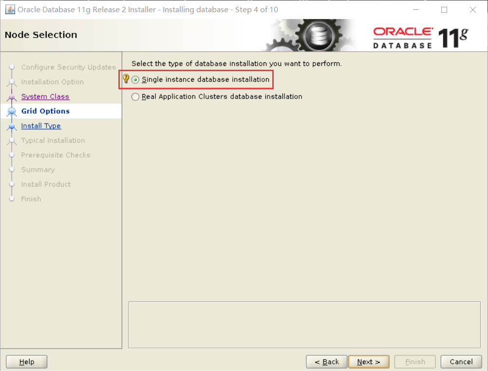
Task: Minimize the installer window
Action: [416, 10]
